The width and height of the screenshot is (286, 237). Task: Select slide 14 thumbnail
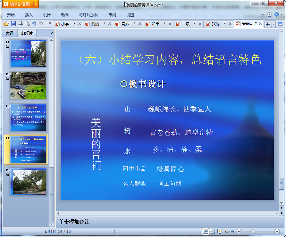click(x=28, y=150)
